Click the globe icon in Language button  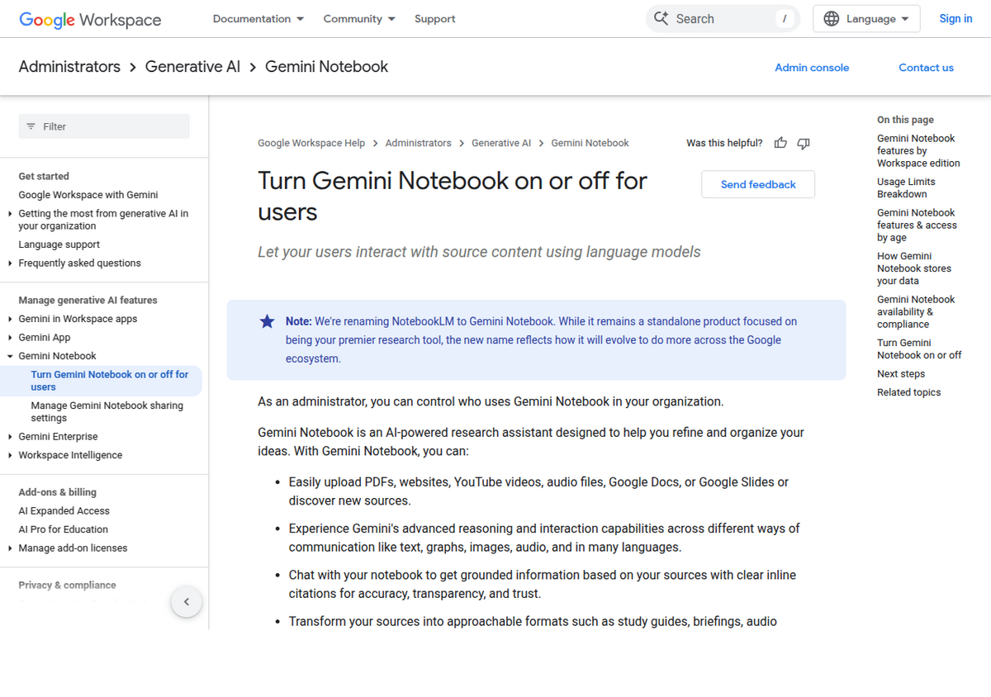pyautogui.click(x=832, y=18)
